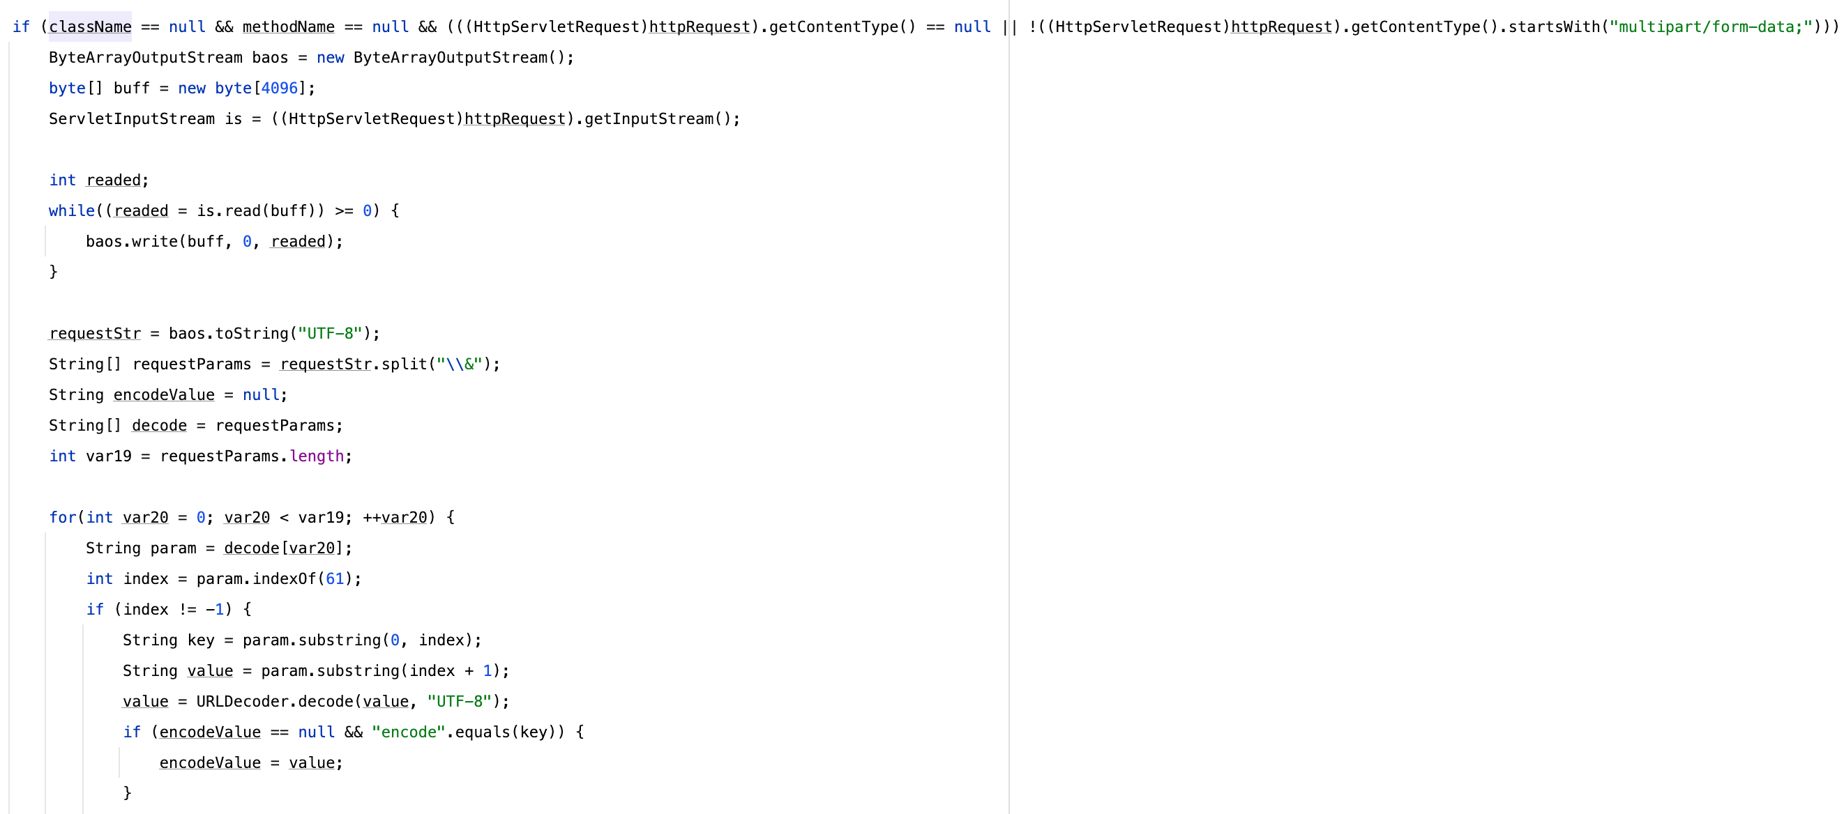The width and height of the screenshot is (1844, 814).
Task: Click the methodName identifier in the if condition
Action: (289, 27)
